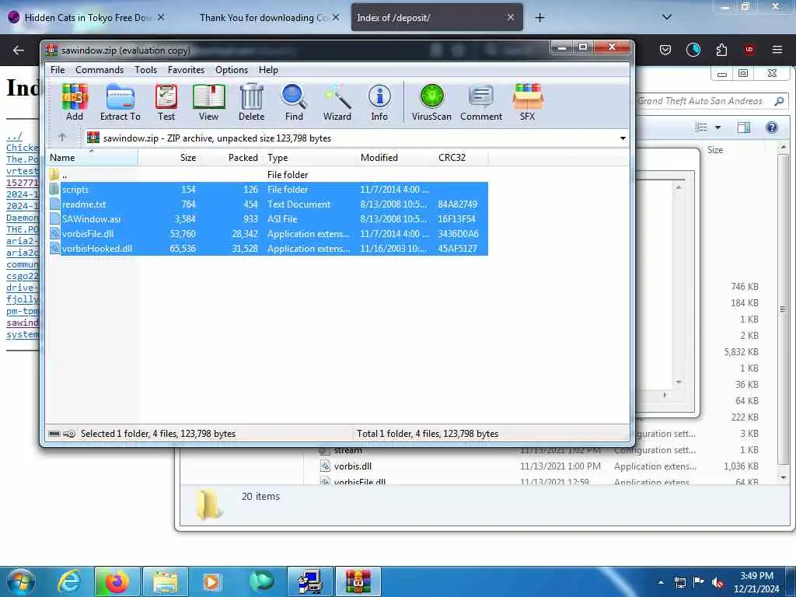Switch to WinRAR taskbar button

tap(358, 581)
